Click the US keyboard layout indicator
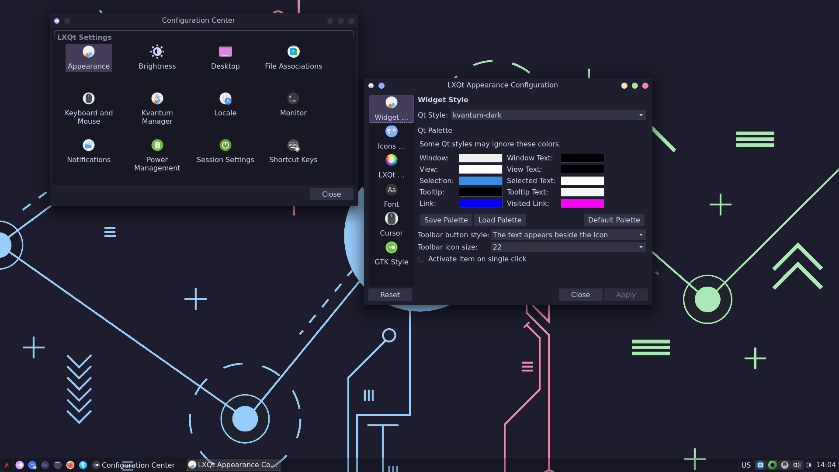 pyautogui.click(x=746, y=465)
